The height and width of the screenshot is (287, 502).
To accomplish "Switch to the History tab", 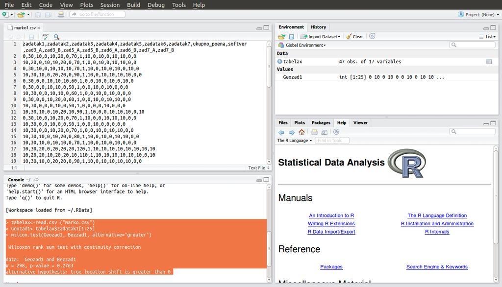I will tap(318, 27).
